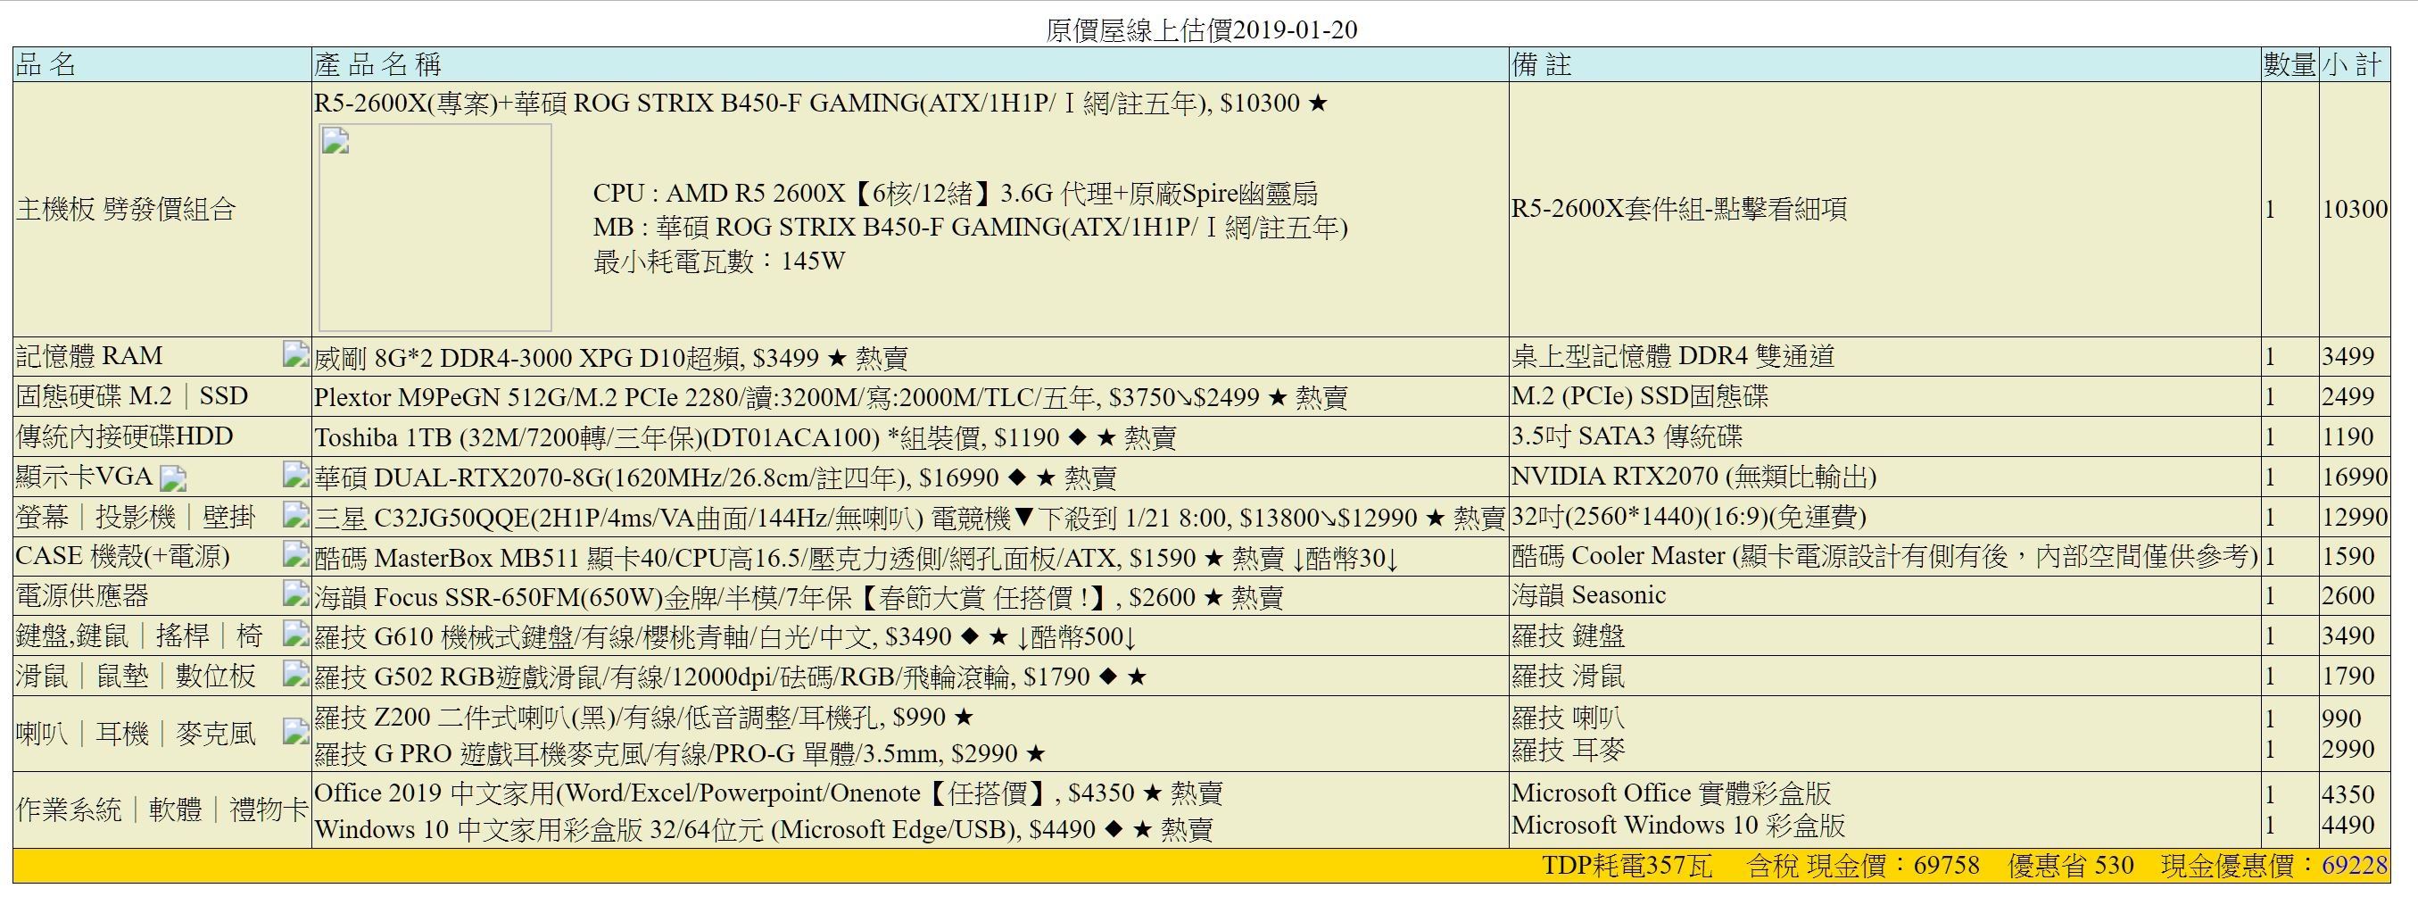Viewport: 2418px width, 905px height.
Task: Click the image icon in the CASE 機殼(+電源) row
Action: [x=296, y=554]
